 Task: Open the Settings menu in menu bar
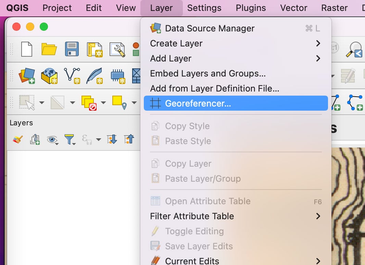pos(204,8)
